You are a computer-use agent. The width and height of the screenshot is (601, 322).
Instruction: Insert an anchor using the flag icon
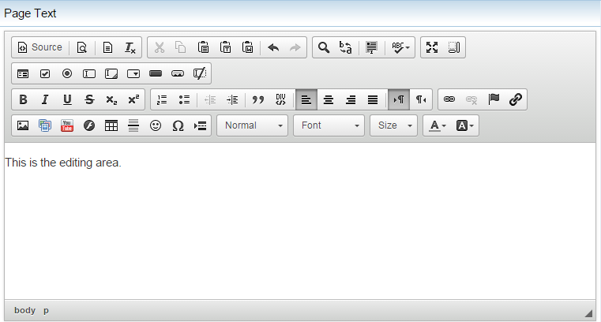(x=494, y=99)
